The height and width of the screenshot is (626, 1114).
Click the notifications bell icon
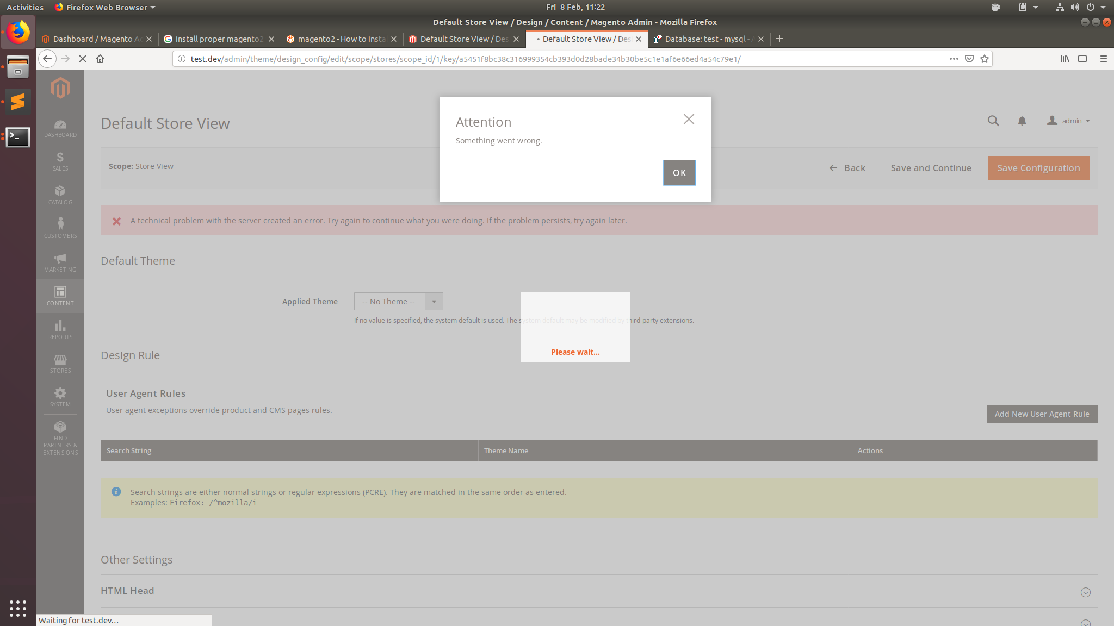tap(1021, 121)
